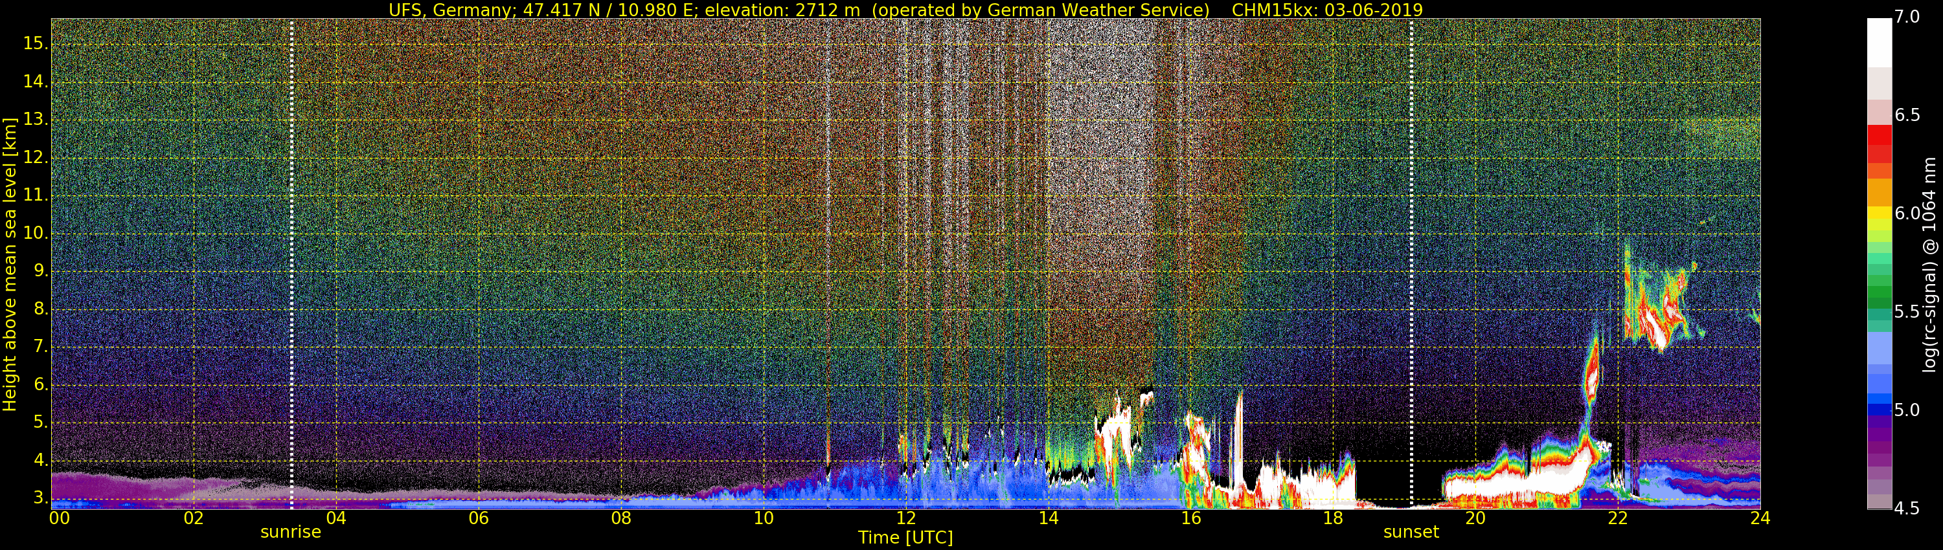Click the dark blue colorbar segment near 5.0
The image size is (1943, 550).
[1879, 411]
